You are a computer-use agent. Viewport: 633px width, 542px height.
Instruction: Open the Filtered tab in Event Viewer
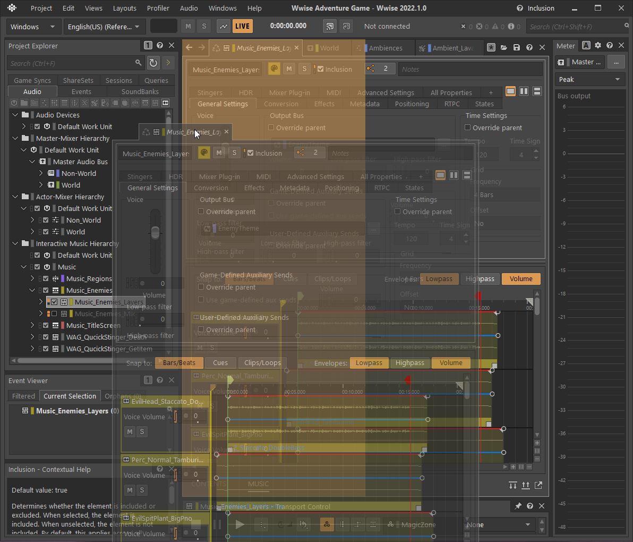click(23, 396)
